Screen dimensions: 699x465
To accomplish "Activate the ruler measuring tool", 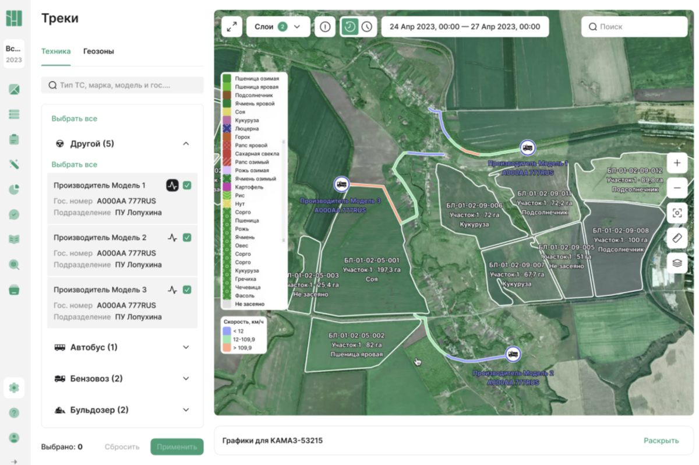I will (677, 238).
